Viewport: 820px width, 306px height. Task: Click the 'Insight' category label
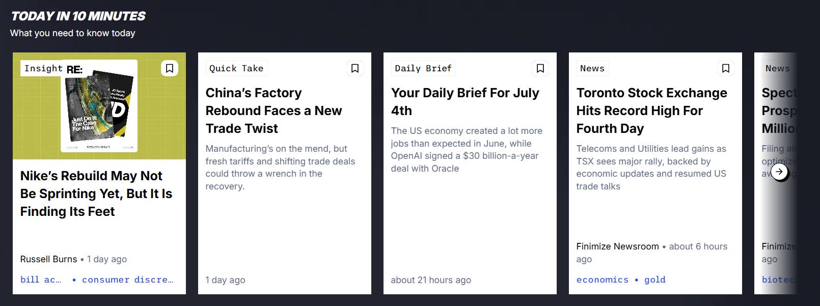(43, 68)
